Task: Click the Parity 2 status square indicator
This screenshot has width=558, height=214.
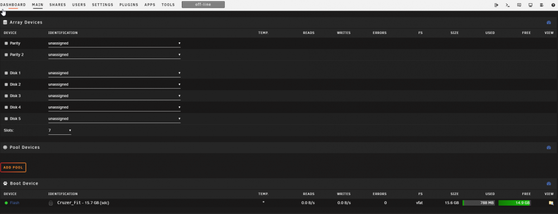Action: click(6, 55)
